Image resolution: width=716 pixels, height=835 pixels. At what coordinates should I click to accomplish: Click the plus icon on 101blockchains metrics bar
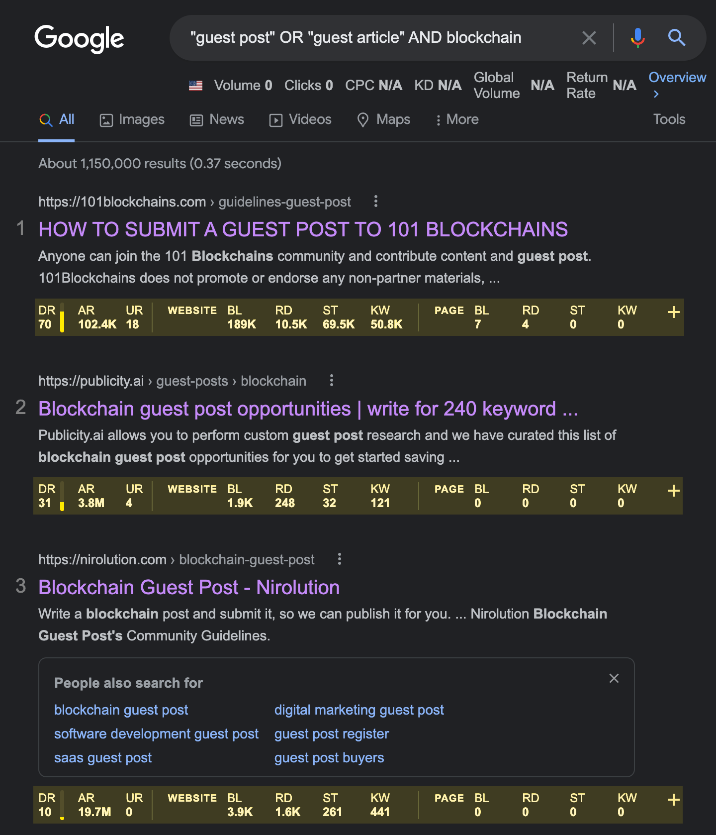[674, 313]
